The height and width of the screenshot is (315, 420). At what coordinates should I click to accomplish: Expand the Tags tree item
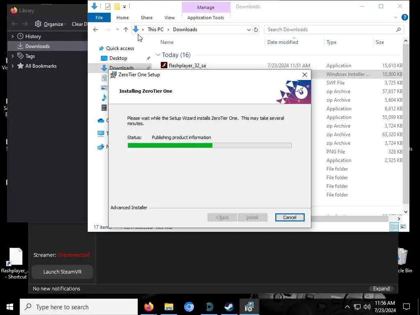tap(13, 56)
